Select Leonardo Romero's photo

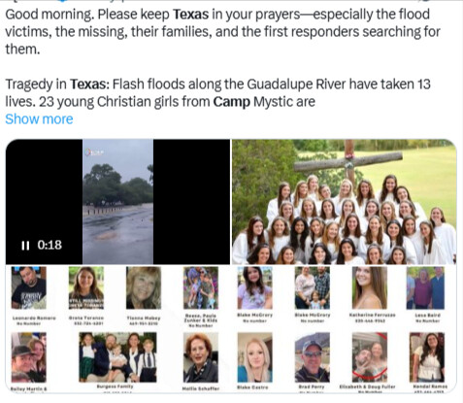point(29,287)
